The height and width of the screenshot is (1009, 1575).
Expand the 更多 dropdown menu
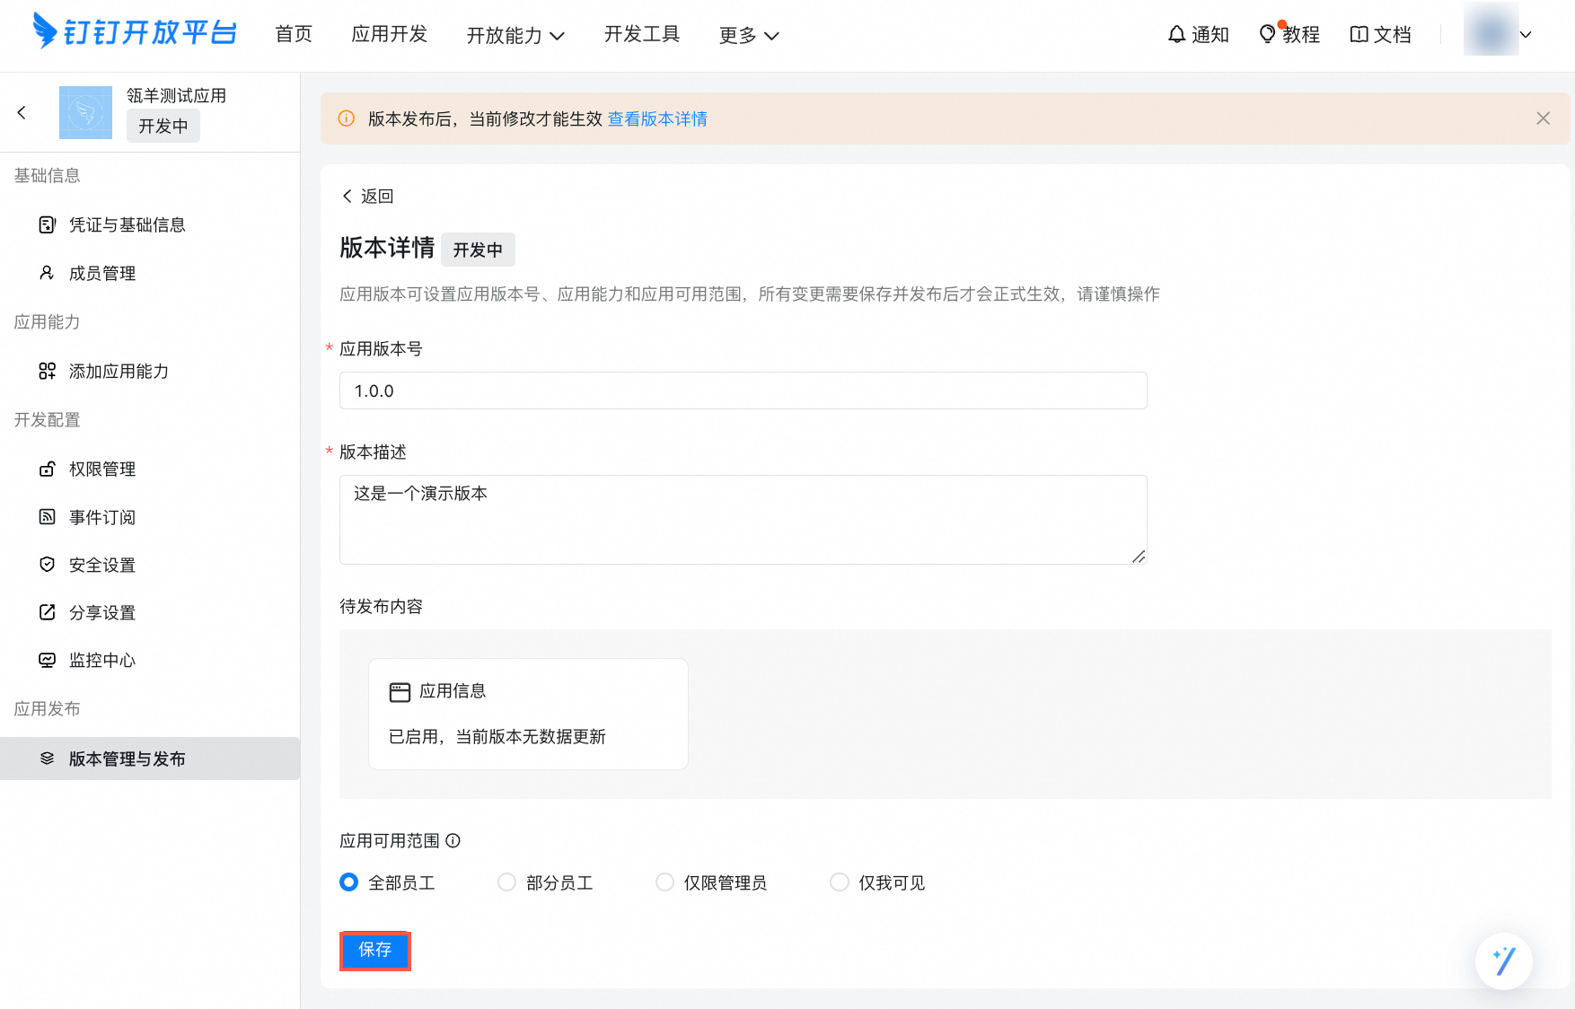click(749, 35)
